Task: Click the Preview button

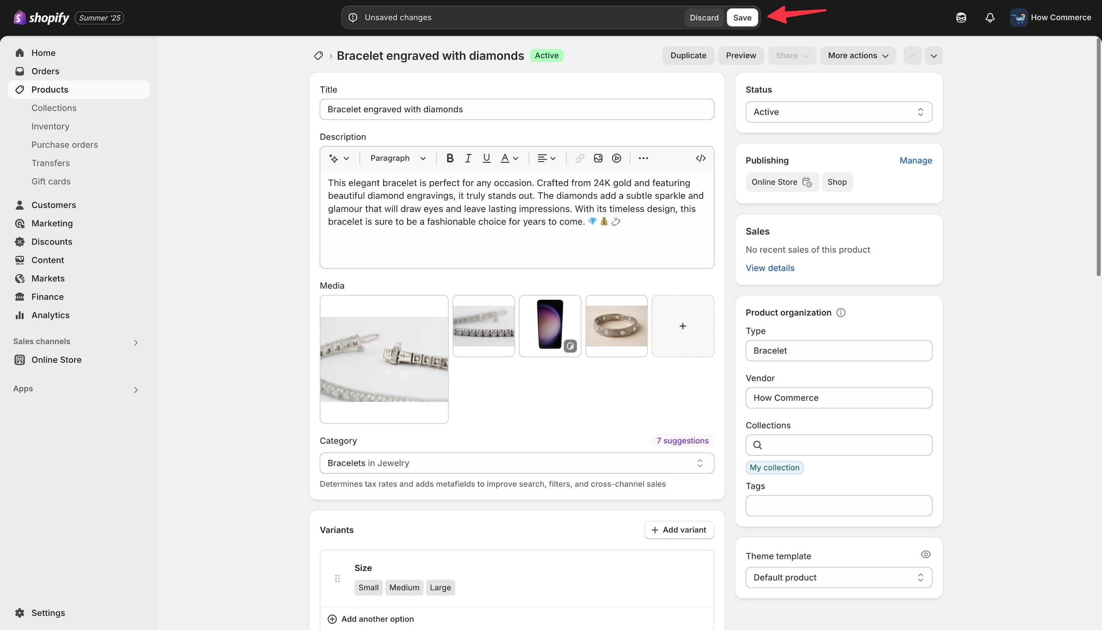Action: [740, 56]
